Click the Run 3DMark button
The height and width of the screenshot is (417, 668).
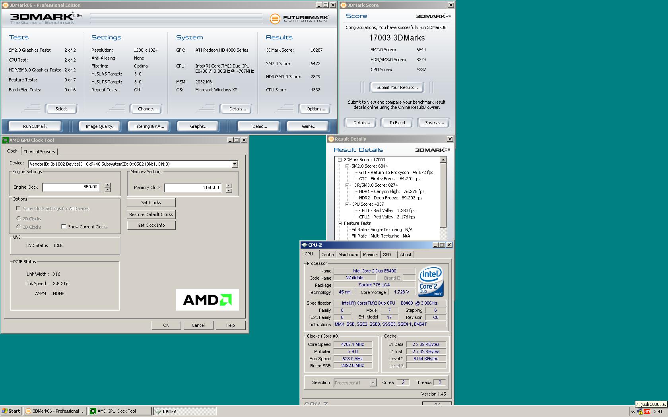[x=35, y=126]
